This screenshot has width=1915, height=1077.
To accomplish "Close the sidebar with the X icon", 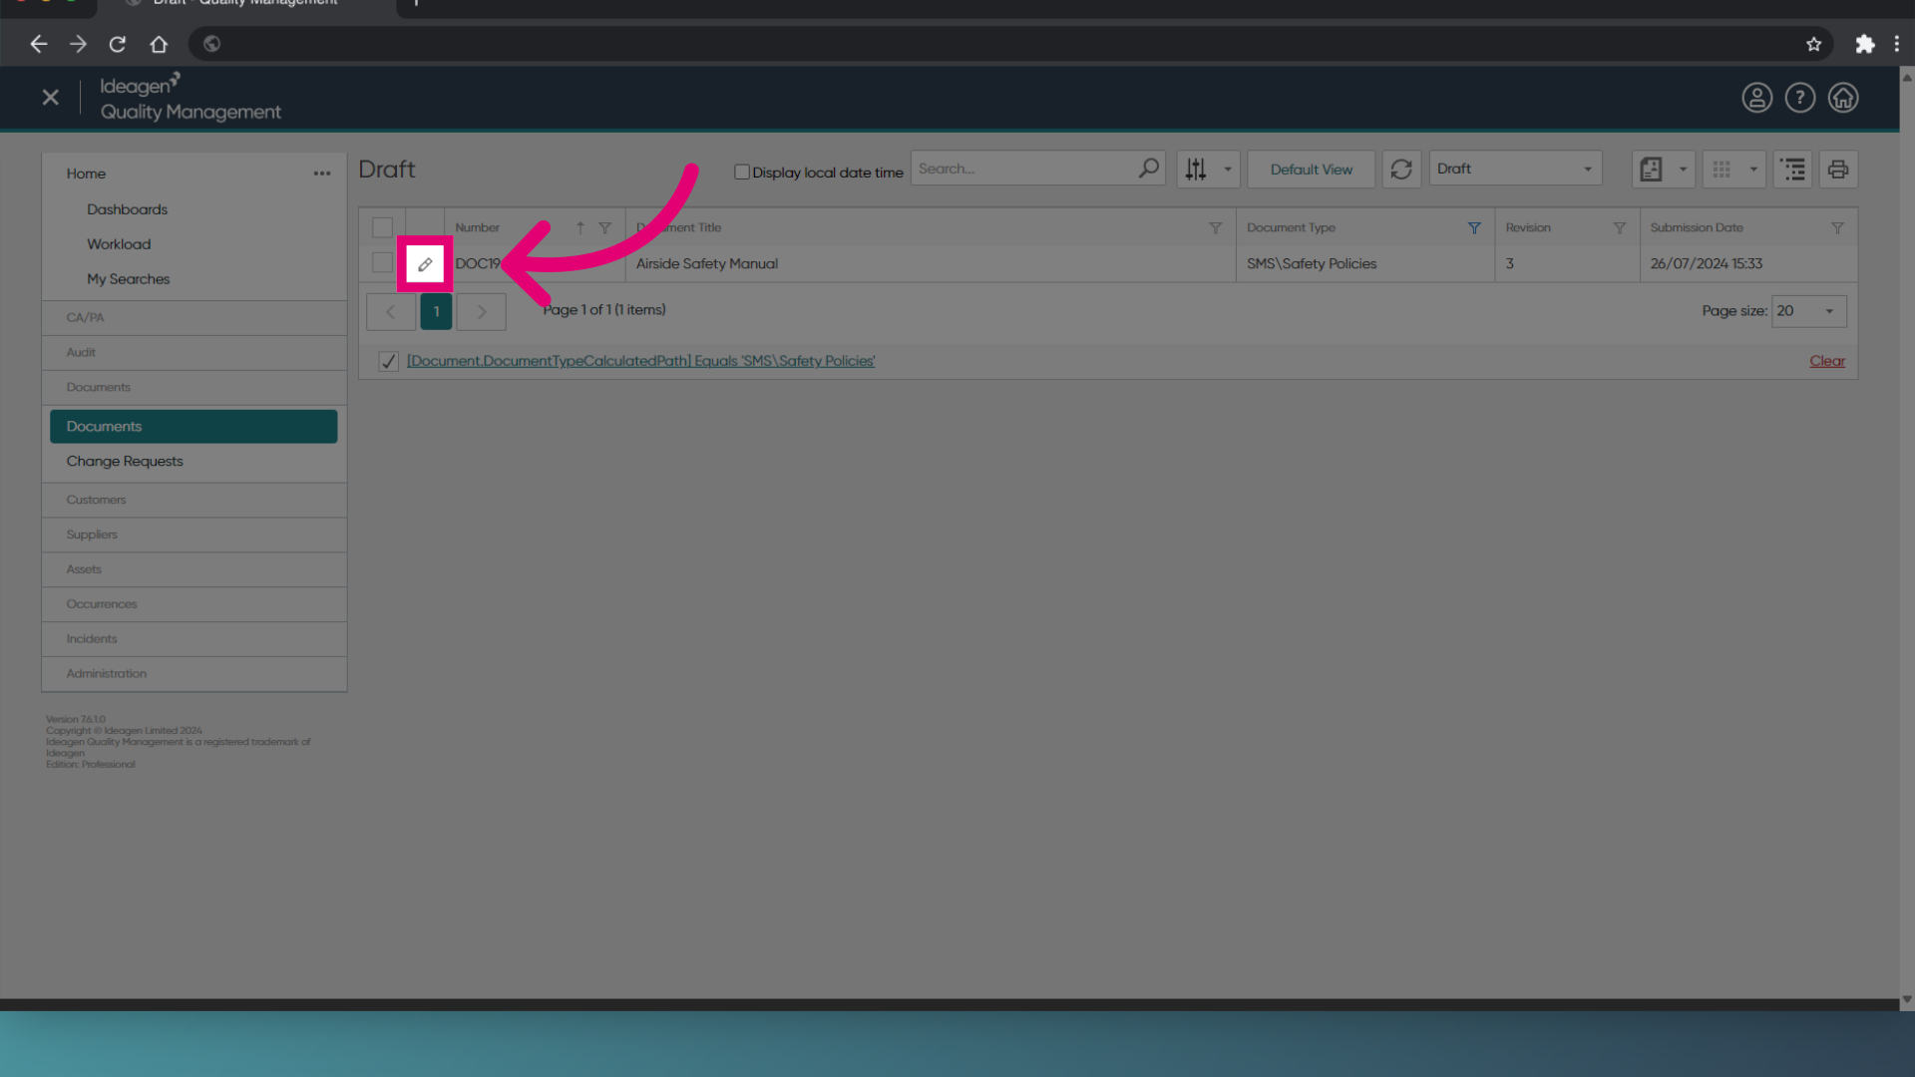I will 51,98.
